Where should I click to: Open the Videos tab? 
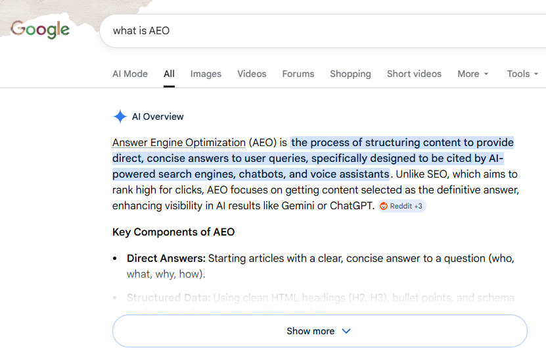point(252,74)
